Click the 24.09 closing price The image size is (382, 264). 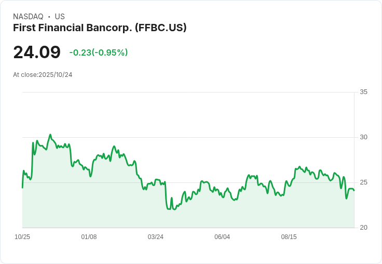pyautogui.click(x=37, y=52)
